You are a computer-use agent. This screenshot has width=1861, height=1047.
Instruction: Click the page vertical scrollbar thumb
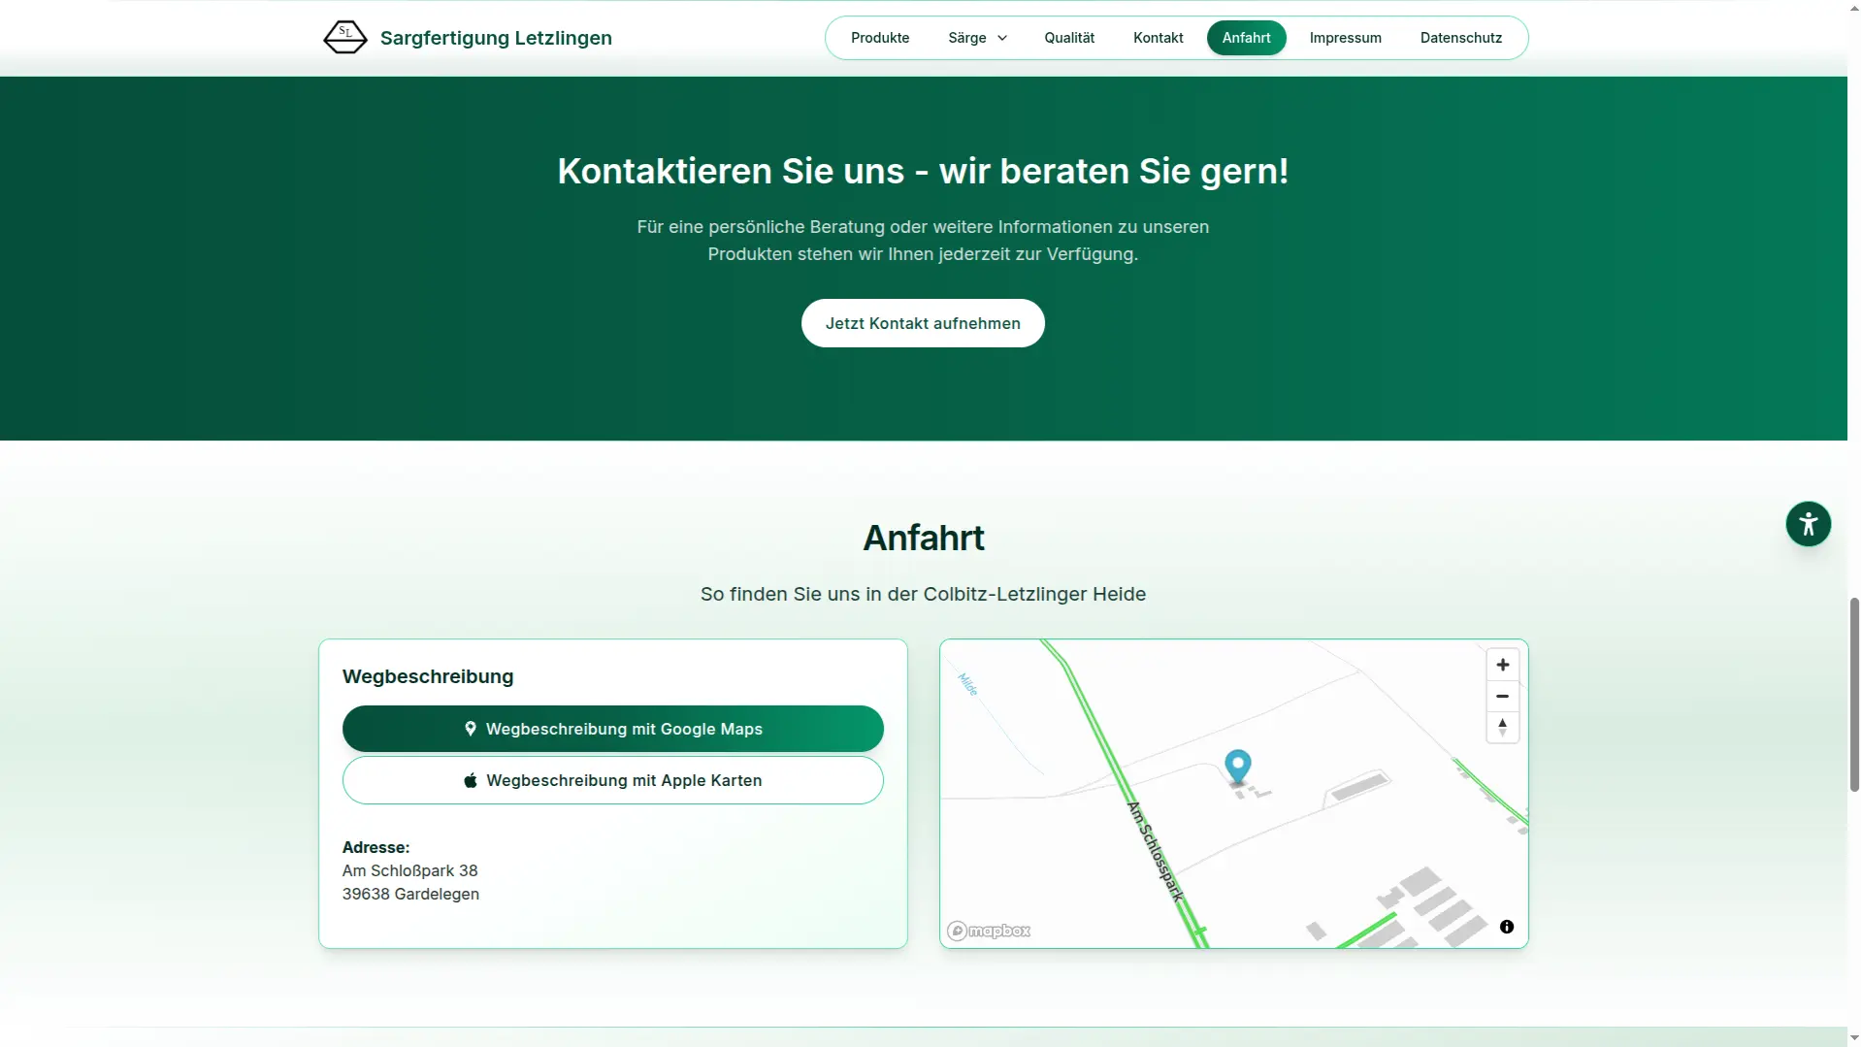pos(1853,694)
